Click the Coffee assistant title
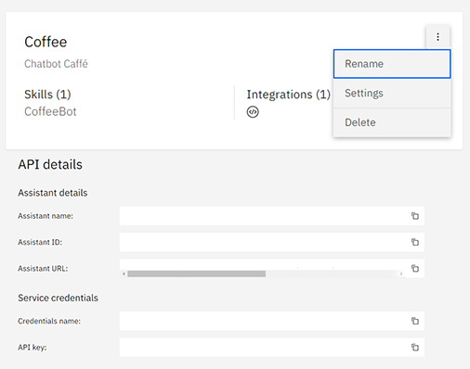The height and width of the screenshot is (369, 470). point(46,42)
